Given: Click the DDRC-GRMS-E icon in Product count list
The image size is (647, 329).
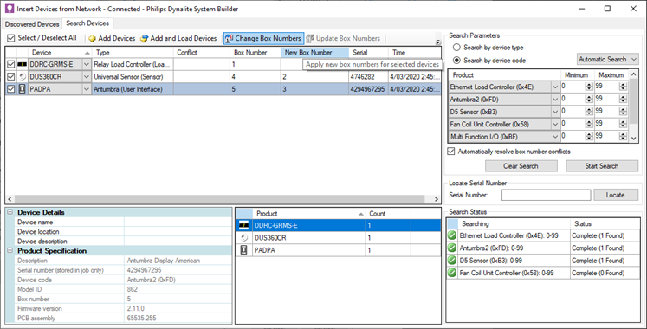Looking at the screenshot, I should click(244, 225).
